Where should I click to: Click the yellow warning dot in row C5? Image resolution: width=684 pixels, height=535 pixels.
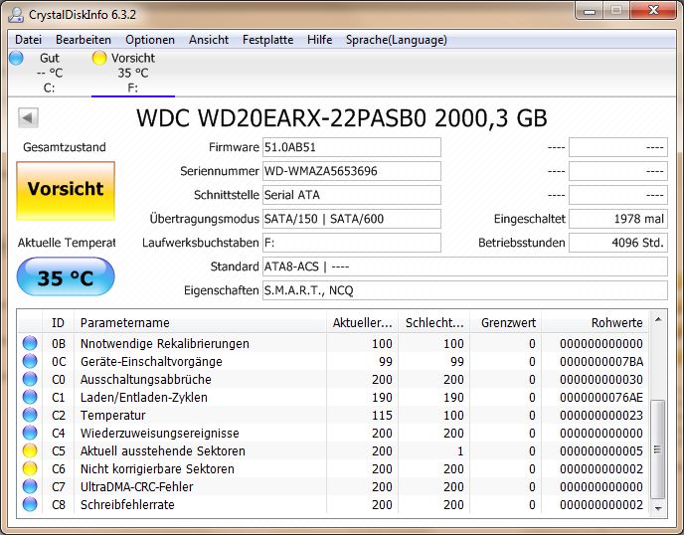[x=30, y=450]
